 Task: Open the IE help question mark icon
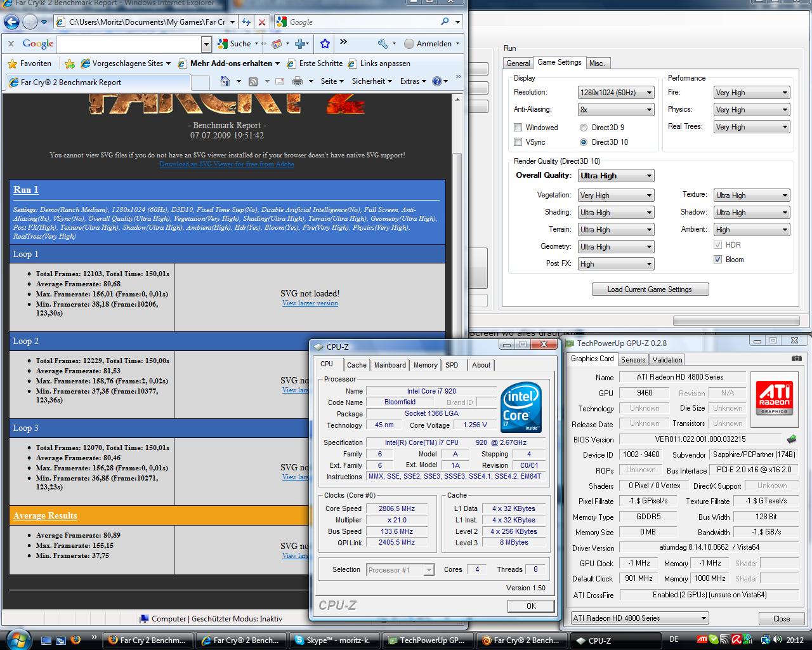point(436,81)
